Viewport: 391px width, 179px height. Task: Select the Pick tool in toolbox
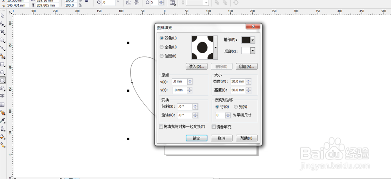point(2,16)
